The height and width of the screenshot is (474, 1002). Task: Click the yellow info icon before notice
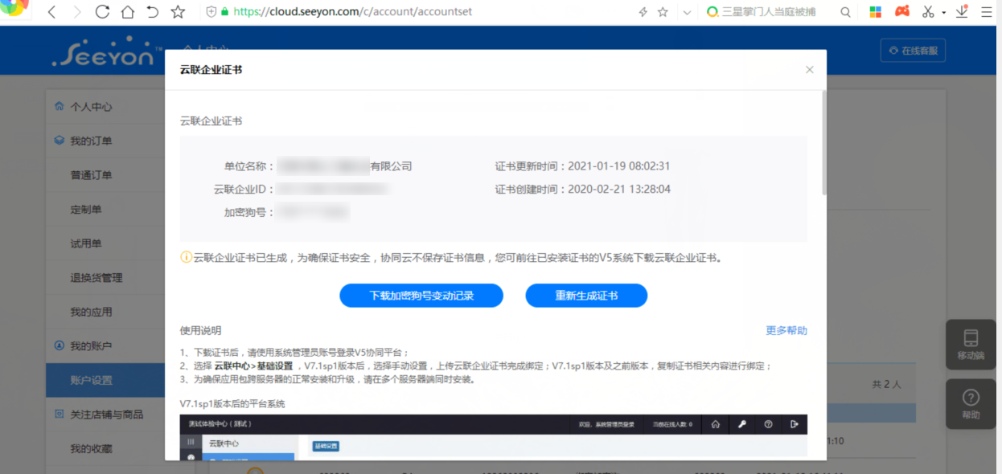[186, 258]
